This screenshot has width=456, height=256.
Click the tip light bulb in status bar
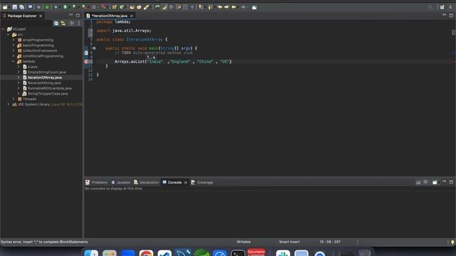pos(452,242)
